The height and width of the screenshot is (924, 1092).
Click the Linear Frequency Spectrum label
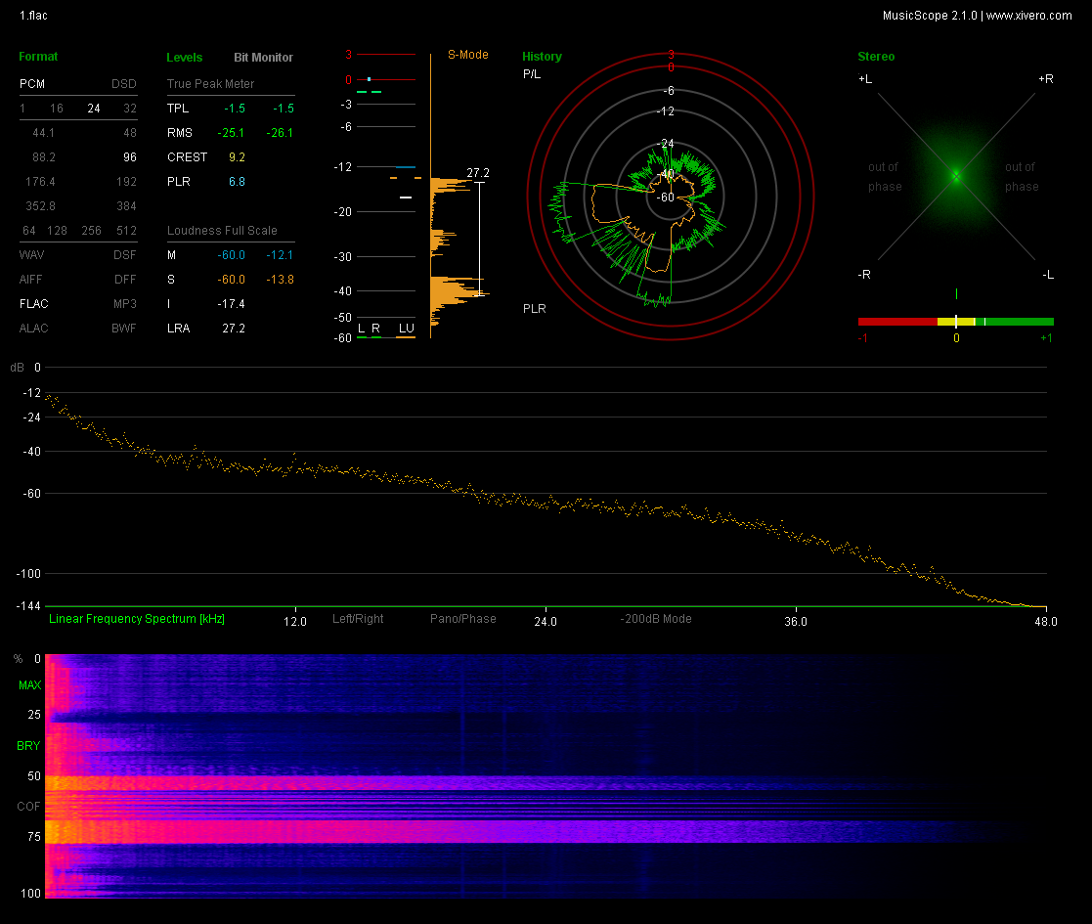click(x=137, y=619)
